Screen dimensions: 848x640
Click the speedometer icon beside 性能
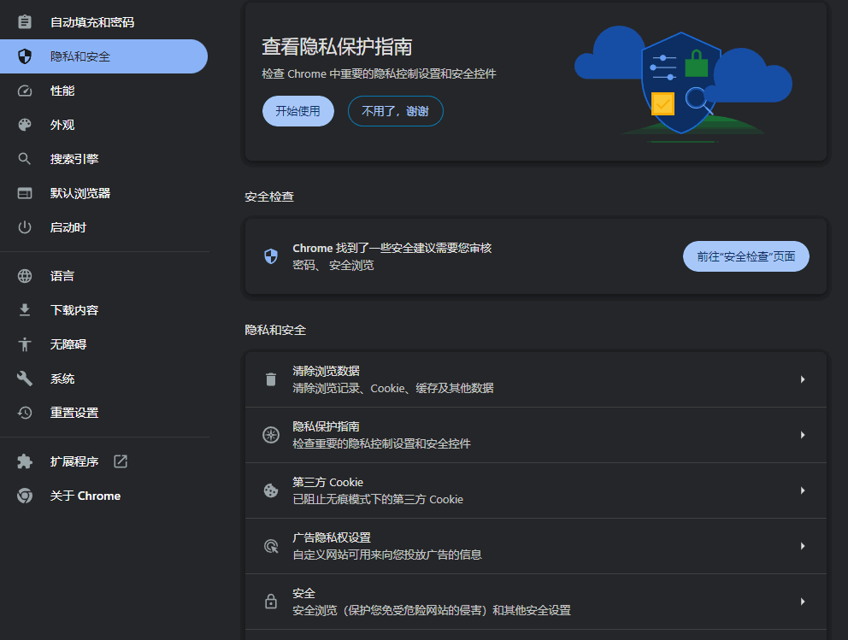click(x=25, y=91)
